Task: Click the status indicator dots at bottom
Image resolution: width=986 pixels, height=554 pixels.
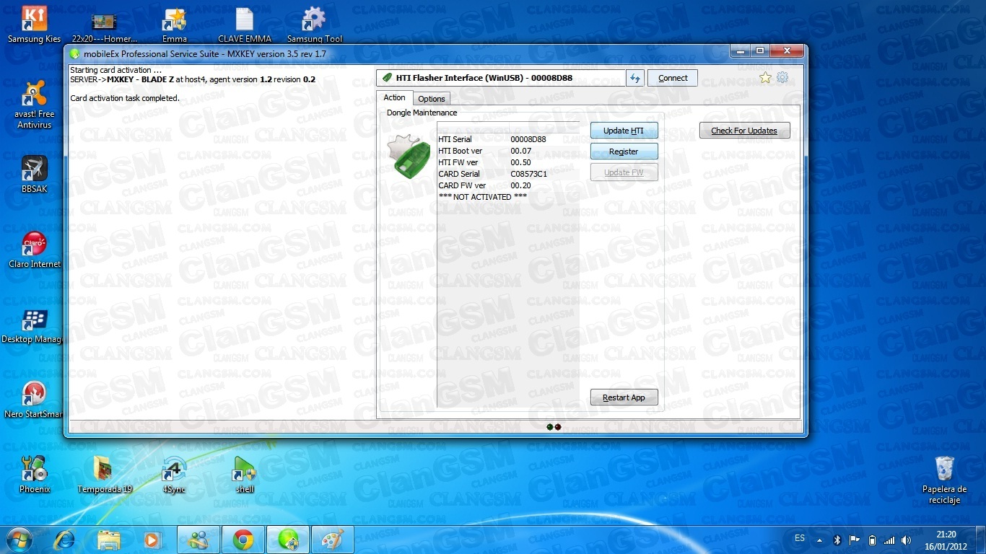Action: (x=554, y=427)
